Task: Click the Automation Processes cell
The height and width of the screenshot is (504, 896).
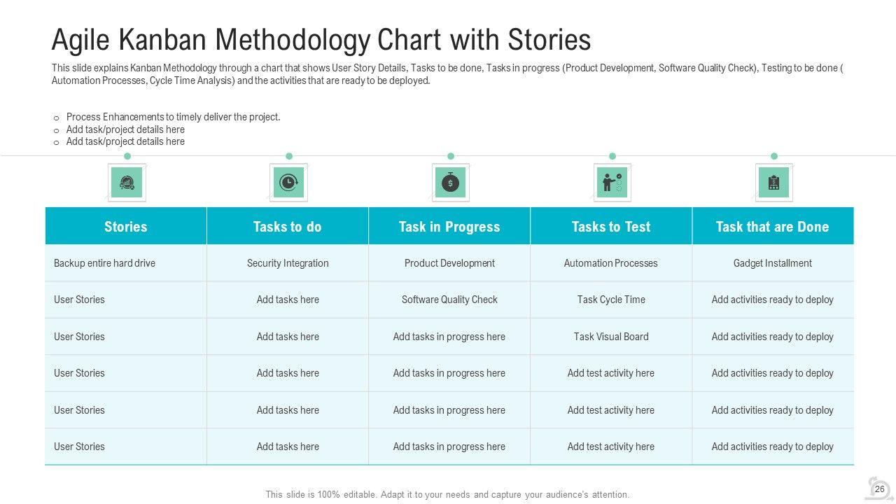Action: coord(611,263)
